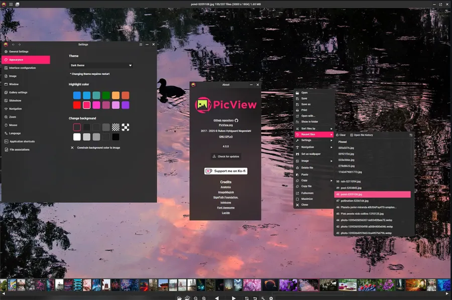This screenshot has width=452, height=300.
Task: Click right scroll arrow of the thumbnail strip
Action: coord(447,293)
